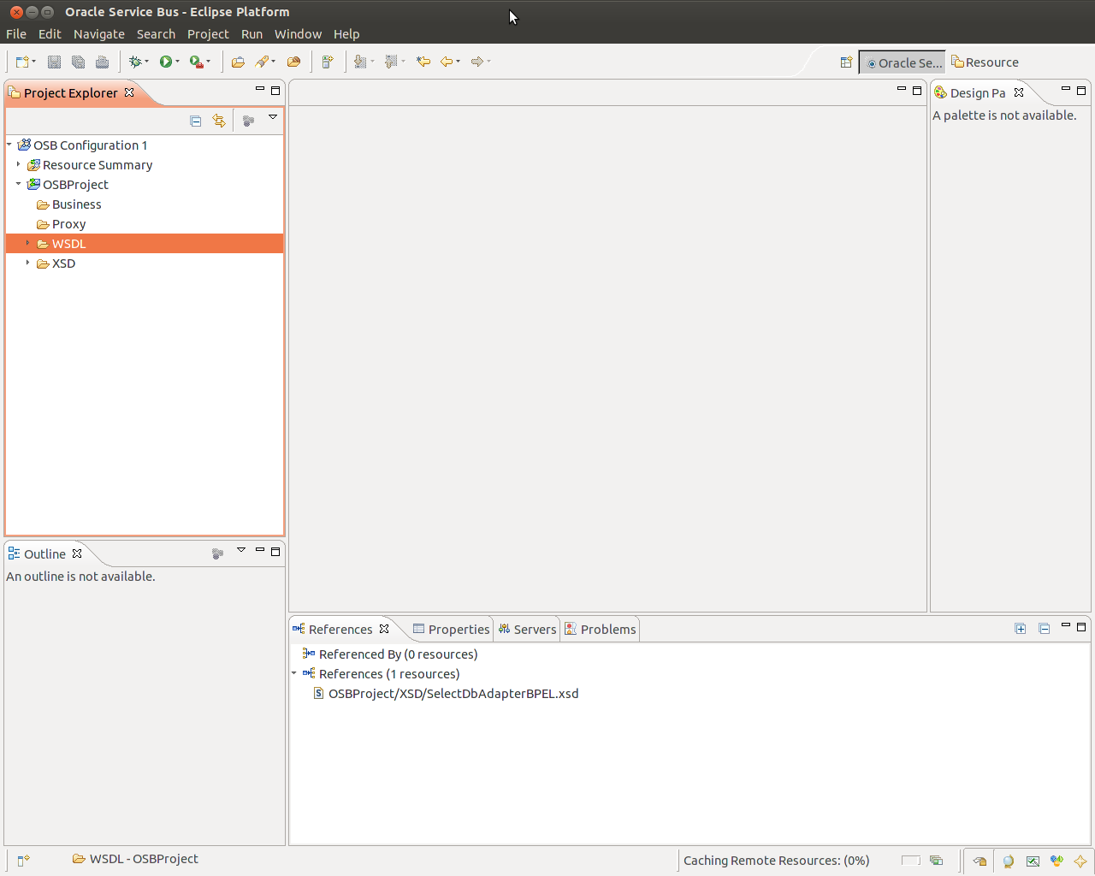Open the Run dropdown arrow
This screenshot has height=876, width=1095.
(177, 62)
